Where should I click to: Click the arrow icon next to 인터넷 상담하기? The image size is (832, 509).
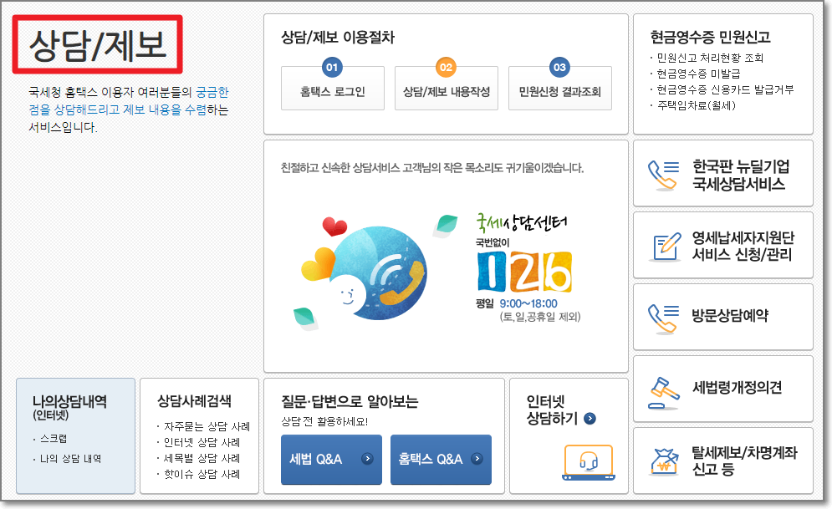[x=590, y=419]
